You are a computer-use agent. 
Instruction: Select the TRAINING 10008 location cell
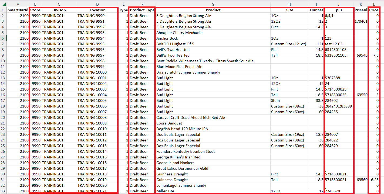point(97,117)
